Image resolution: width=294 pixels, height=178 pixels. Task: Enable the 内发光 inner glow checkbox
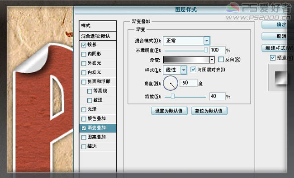[x=84, y=73]
